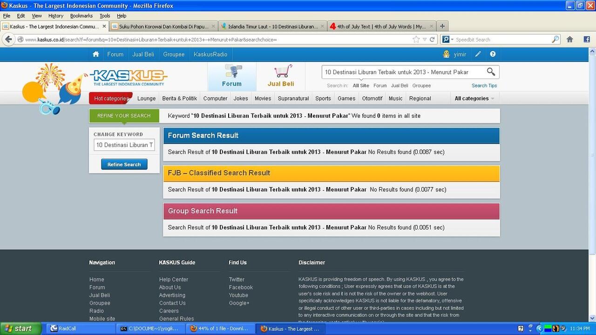Select All Site search filter

pyautogui.click(x=361, y=86)
